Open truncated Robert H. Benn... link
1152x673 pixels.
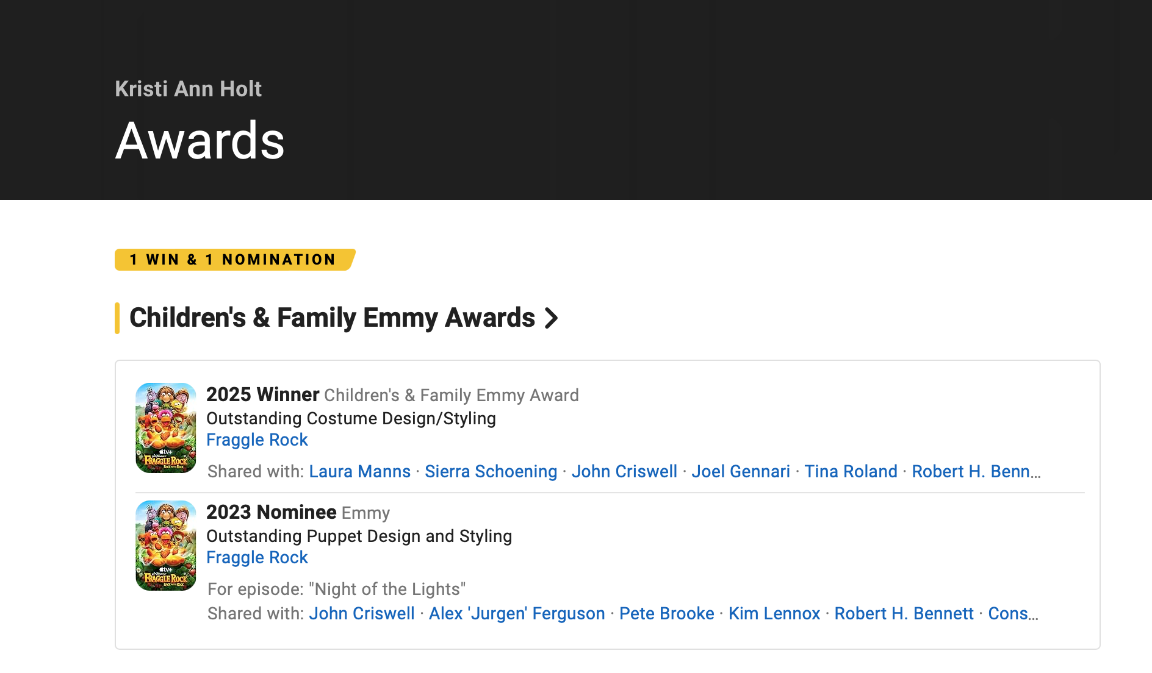point(976,471)
